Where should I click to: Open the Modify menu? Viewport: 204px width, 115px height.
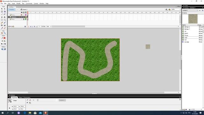tap(18, 4)
